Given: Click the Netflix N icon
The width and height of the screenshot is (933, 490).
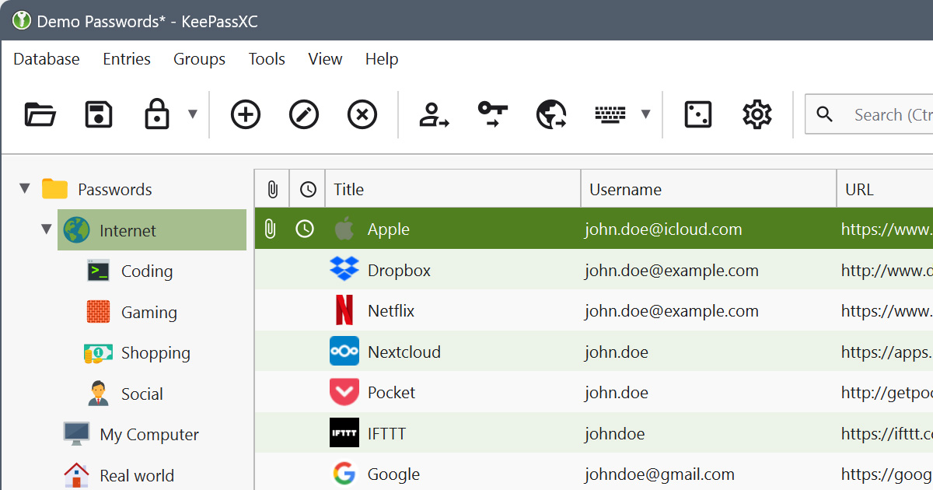Looking at the screenshot, I should point(344,310).
